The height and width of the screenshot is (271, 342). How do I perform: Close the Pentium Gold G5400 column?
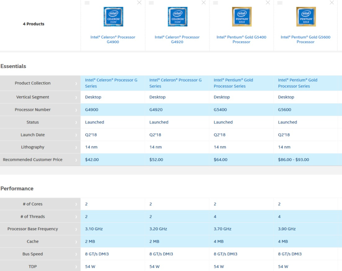pos(268,3)
